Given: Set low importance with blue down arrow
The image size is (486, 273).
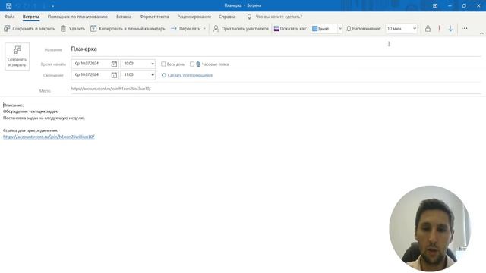Looking at the screenshot, I should [x=450, y=29].
